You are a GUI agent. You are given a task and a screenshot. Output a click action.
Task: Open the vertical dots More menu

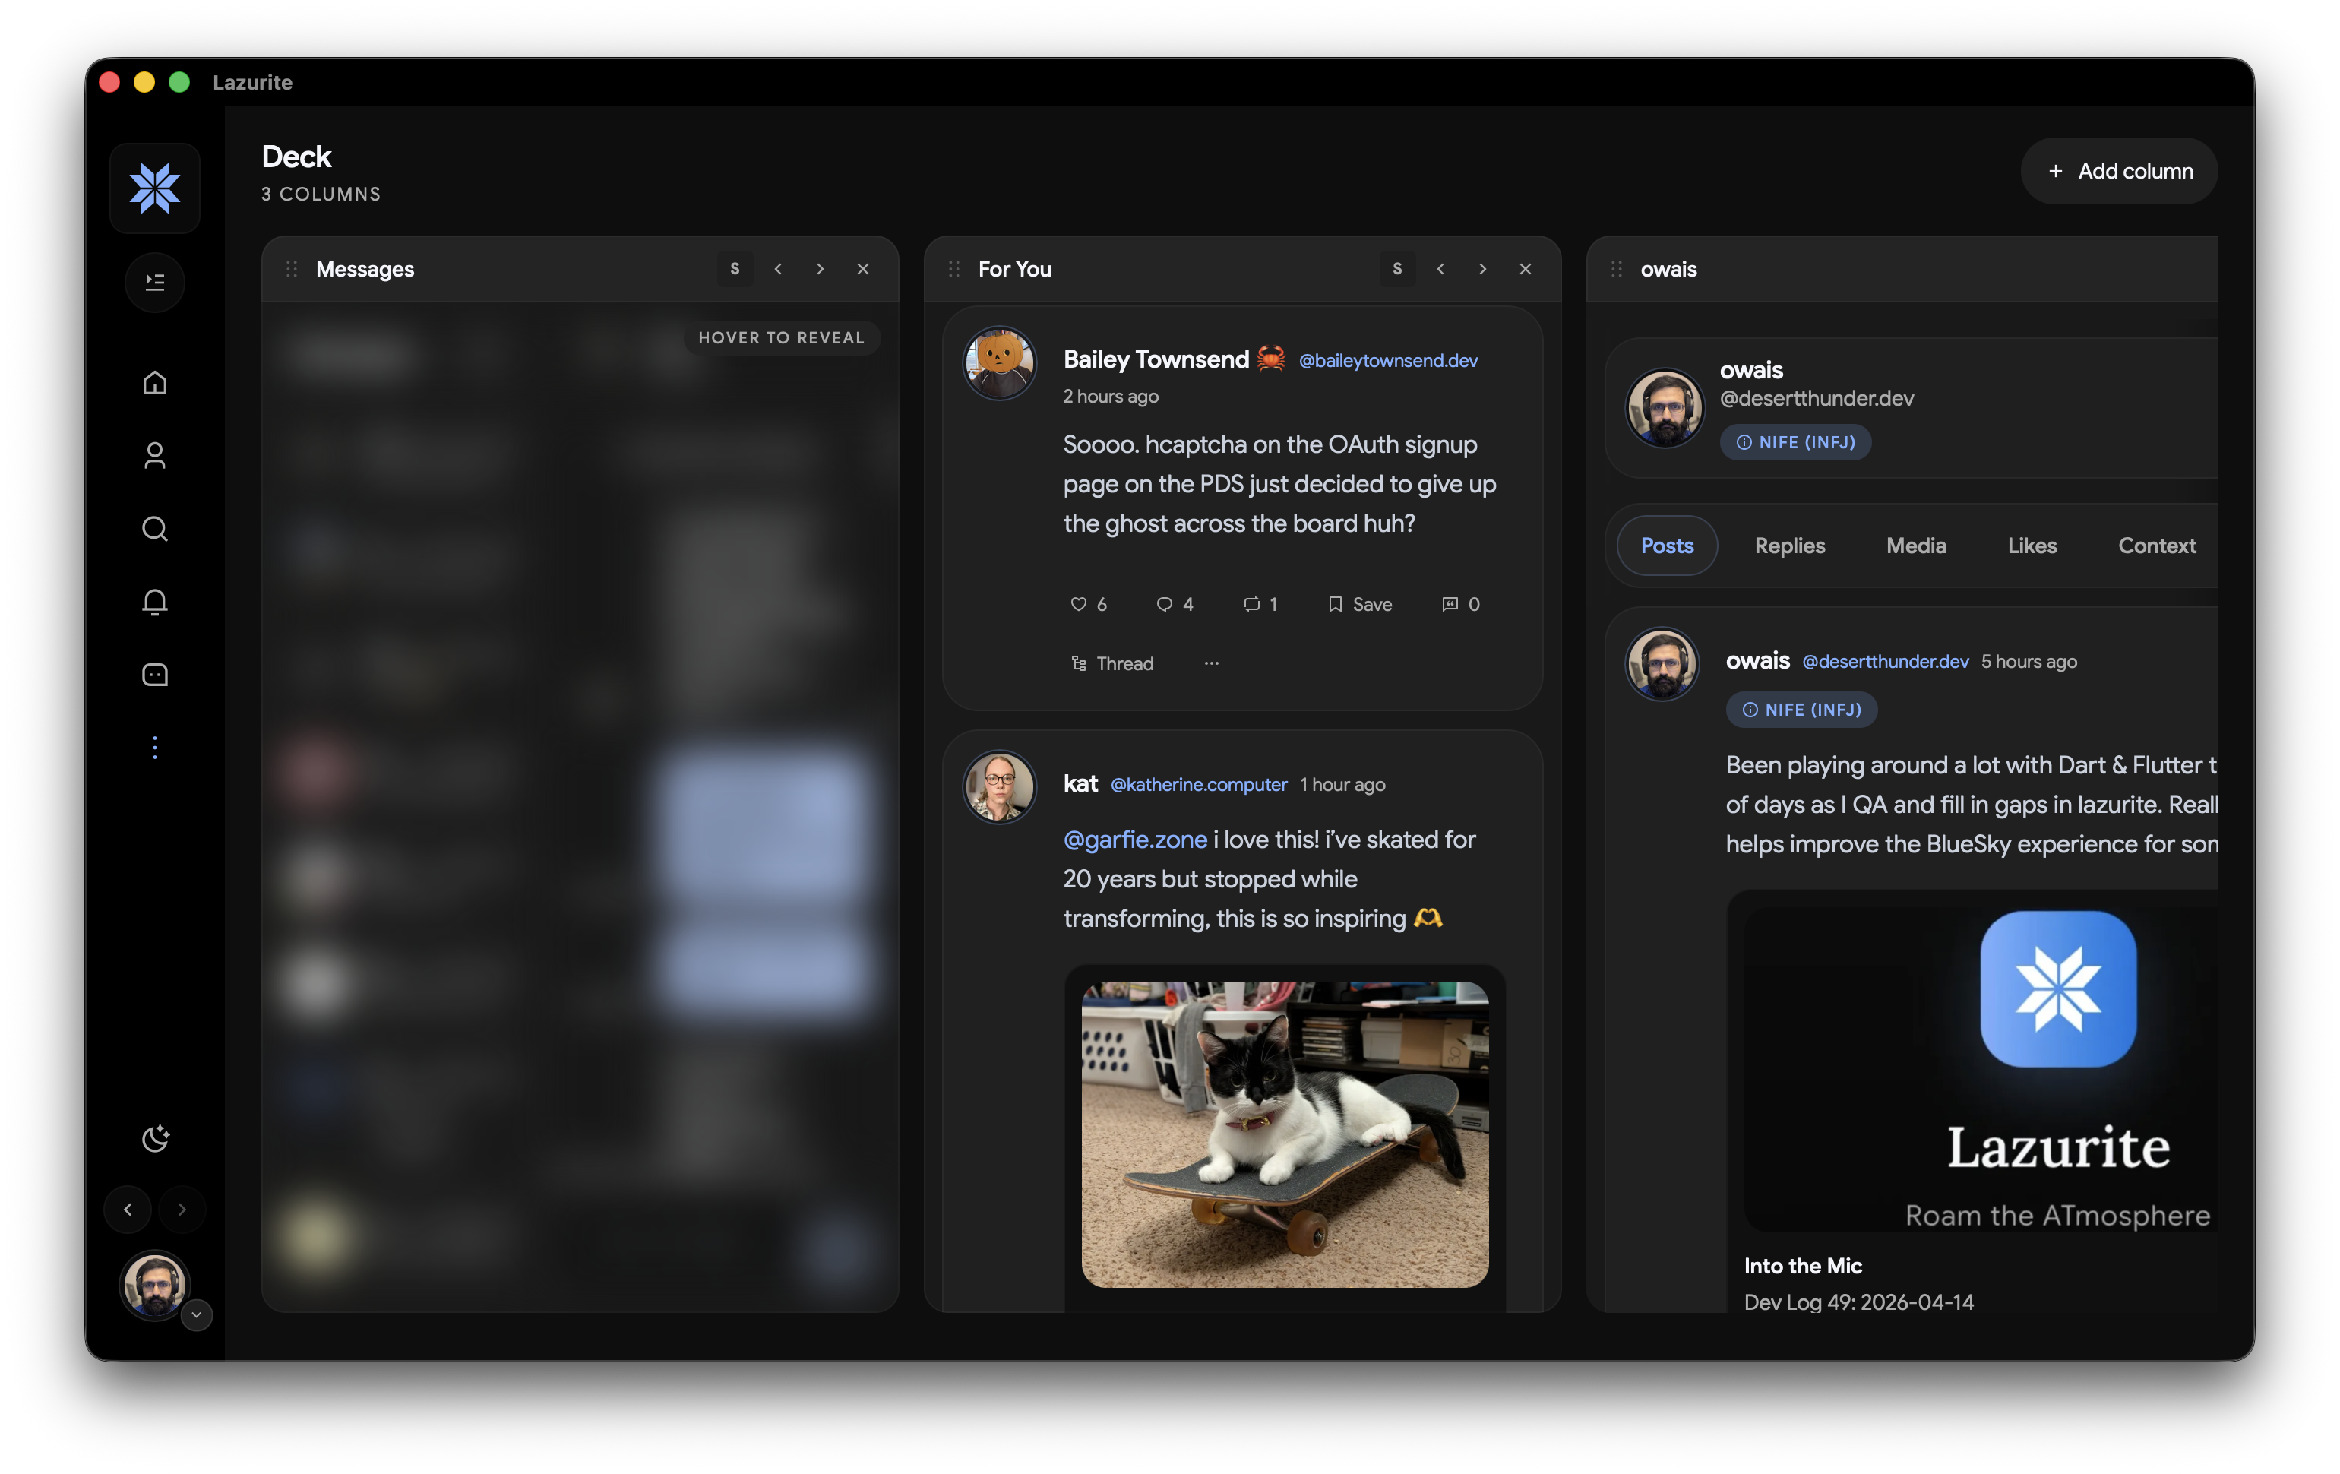(154, 747)
